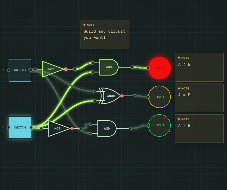Click the green-outlined LIGHT
This screenshot has width=227, height=190.
(x=159, y=125)
